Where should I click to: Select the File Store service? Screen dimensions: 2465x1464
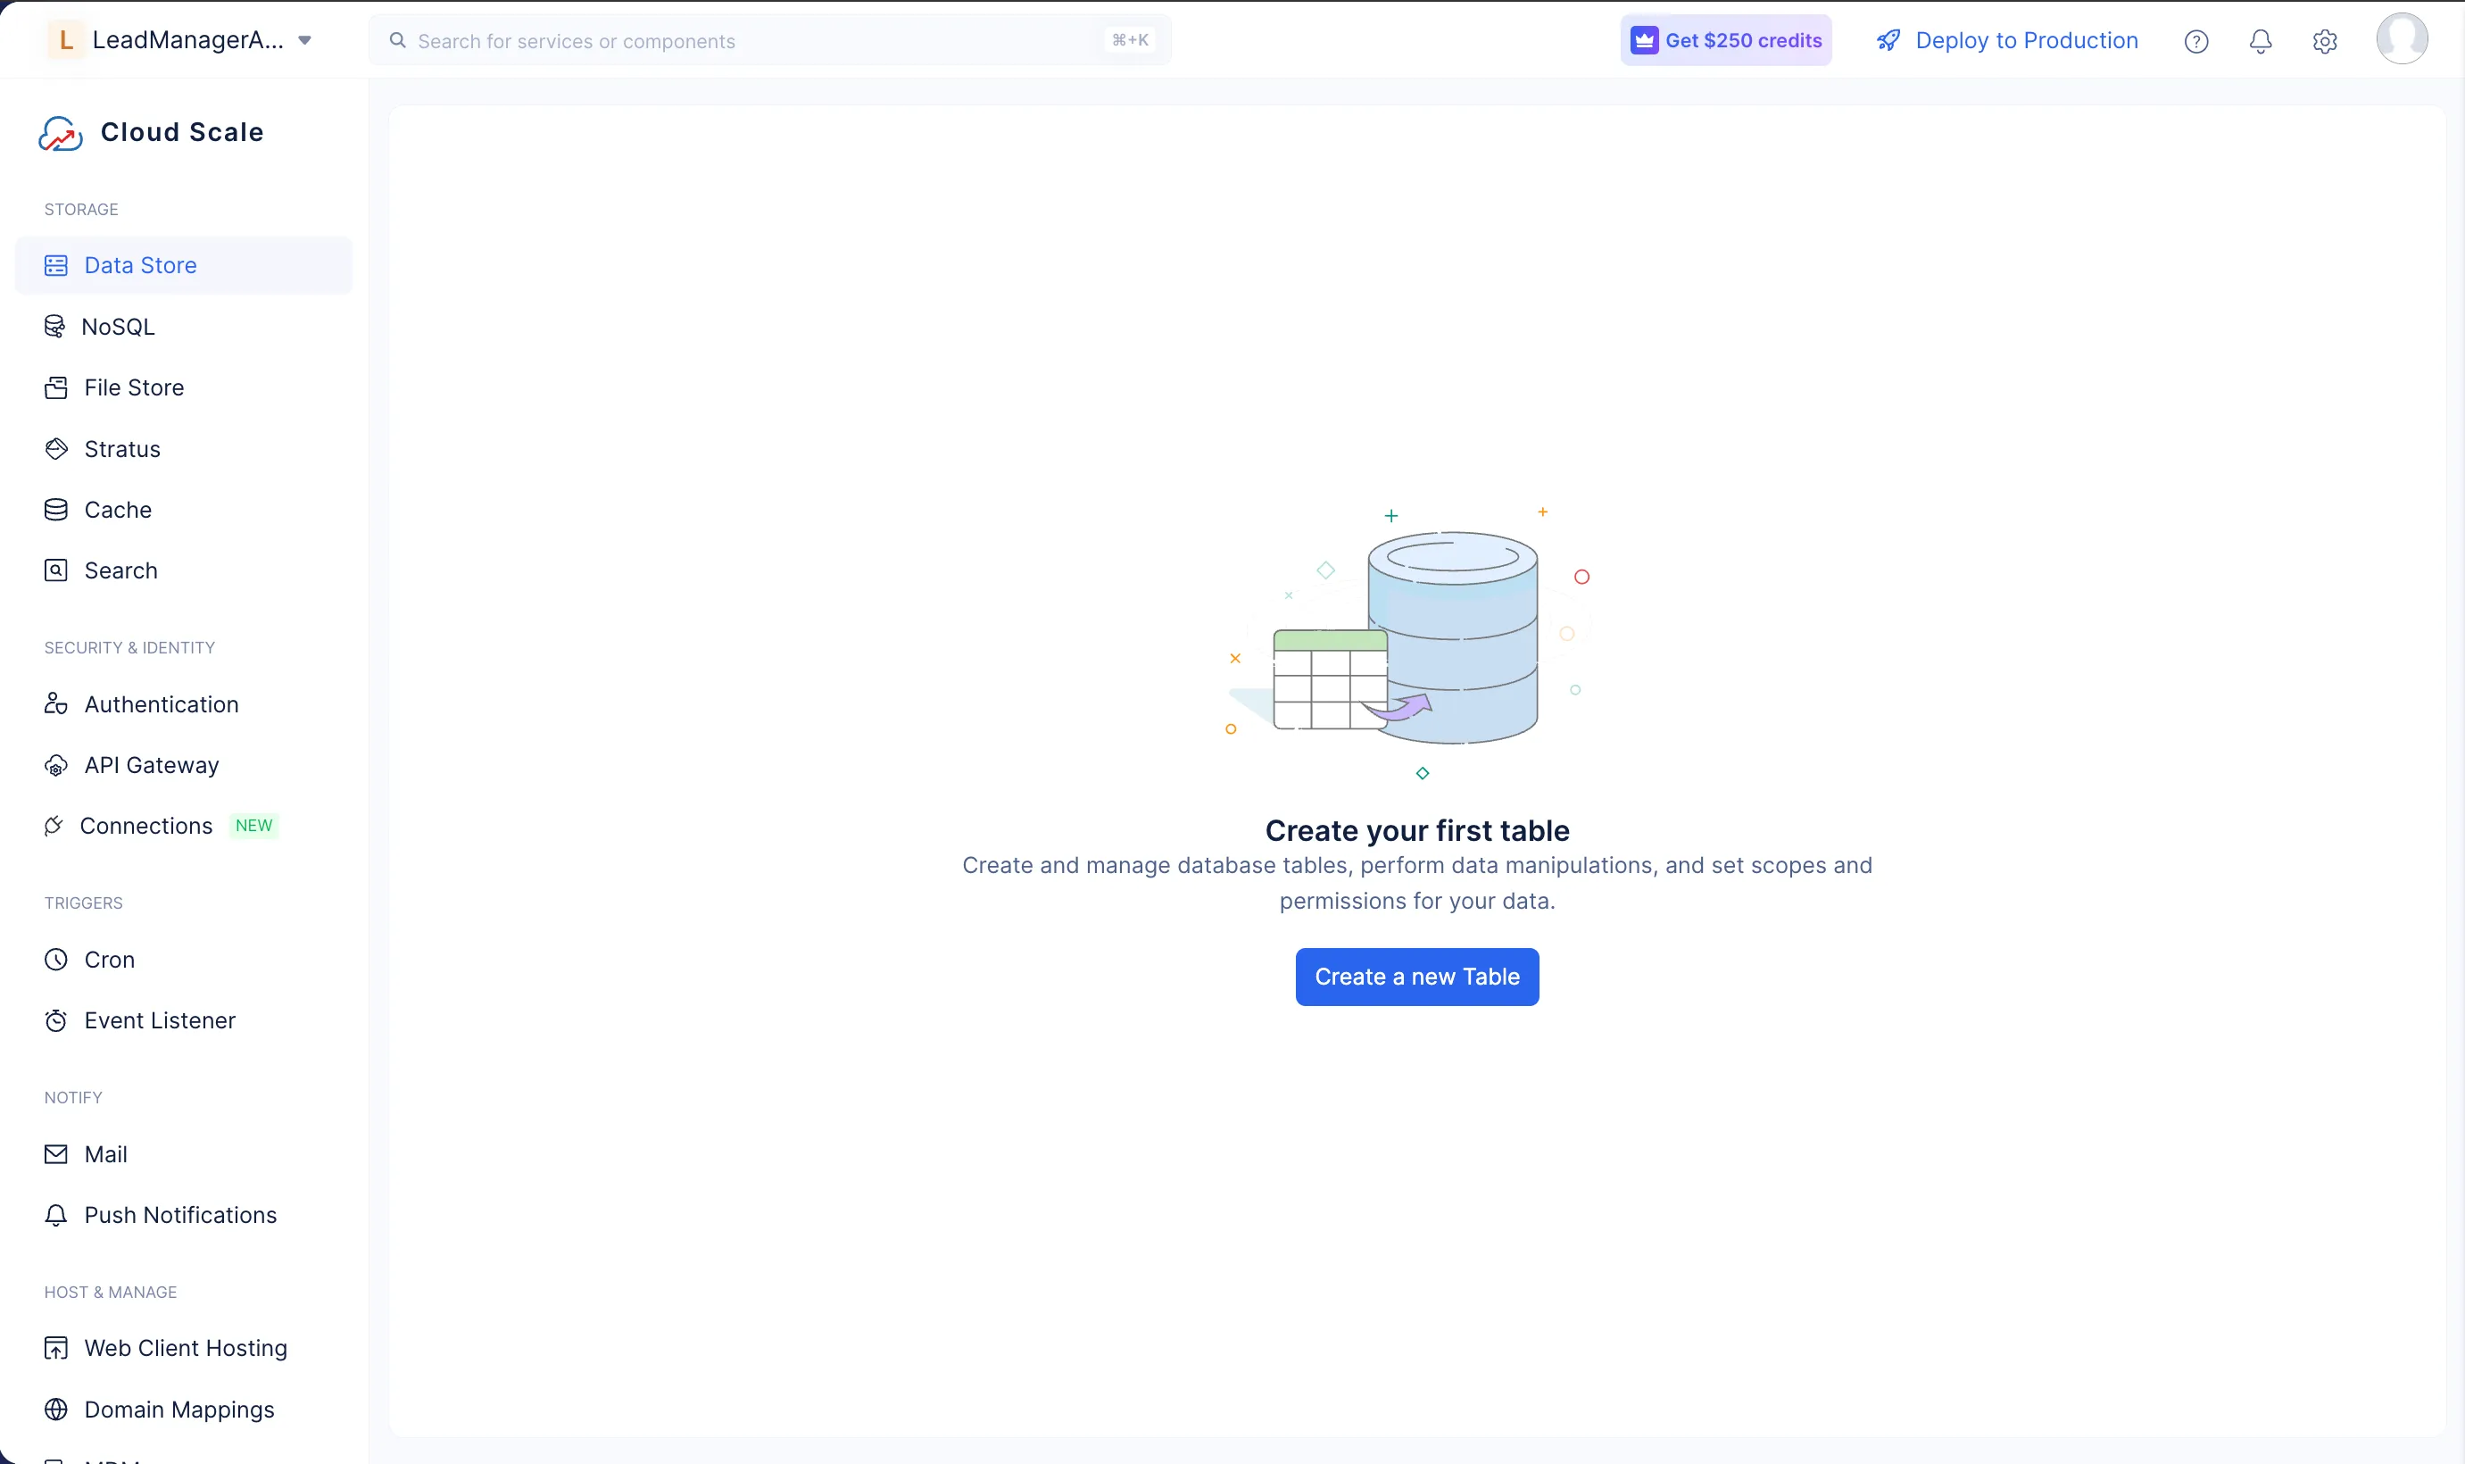pos(133,387)
